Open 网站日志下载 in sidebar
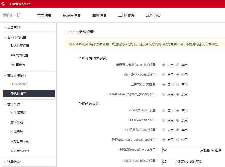Viewport: 225px width, 167px height. click(x=20, y=142)
